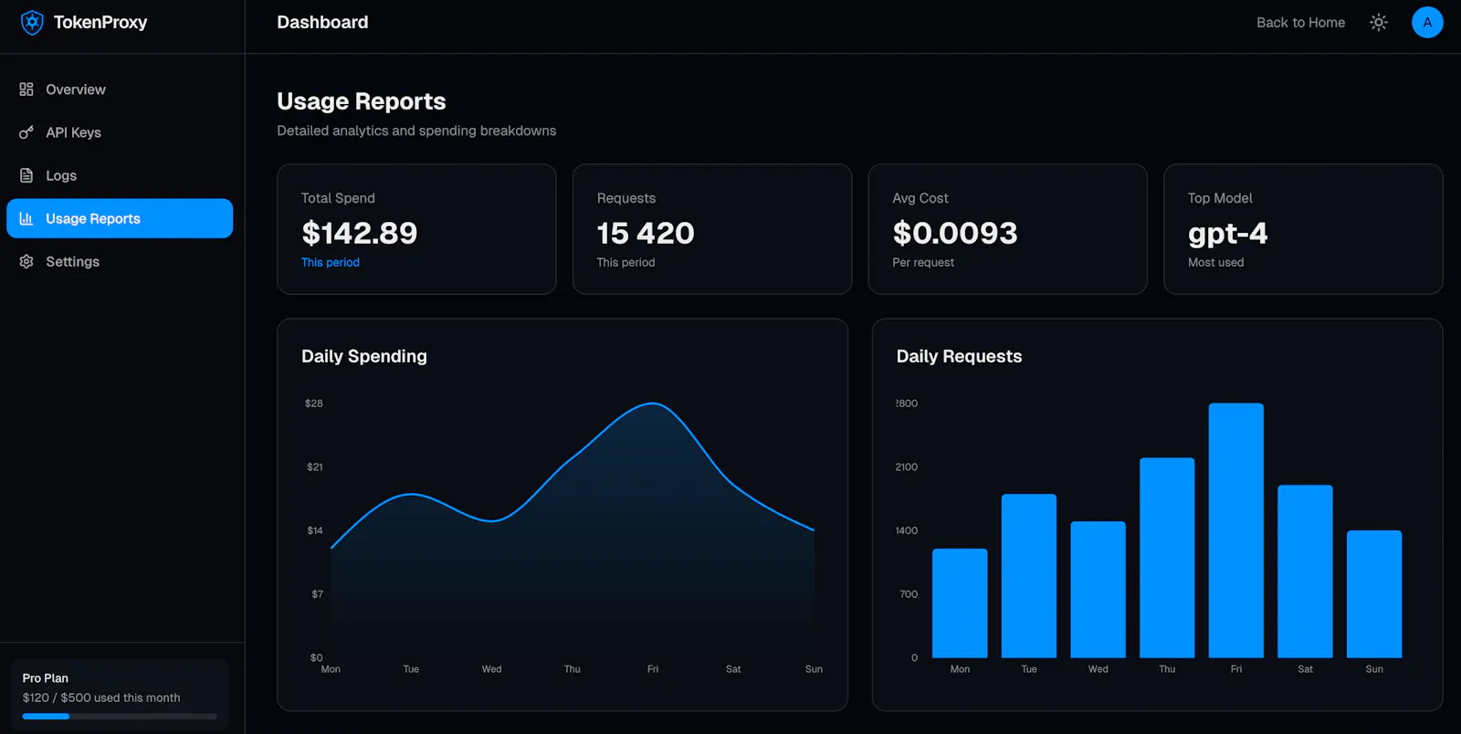Click the Daily Requests chart title
1461x734 pixels.
coord(959,356)
